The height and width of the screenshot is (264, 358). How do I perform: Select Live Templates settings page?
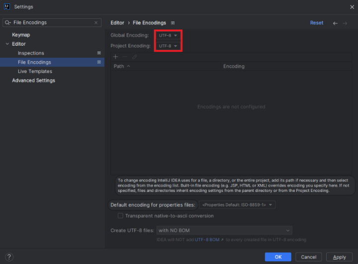point(35,71)
